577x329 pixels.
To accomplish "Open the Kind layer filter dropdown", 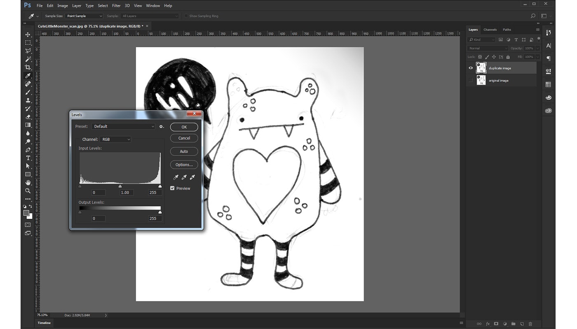I will [482, 40].
